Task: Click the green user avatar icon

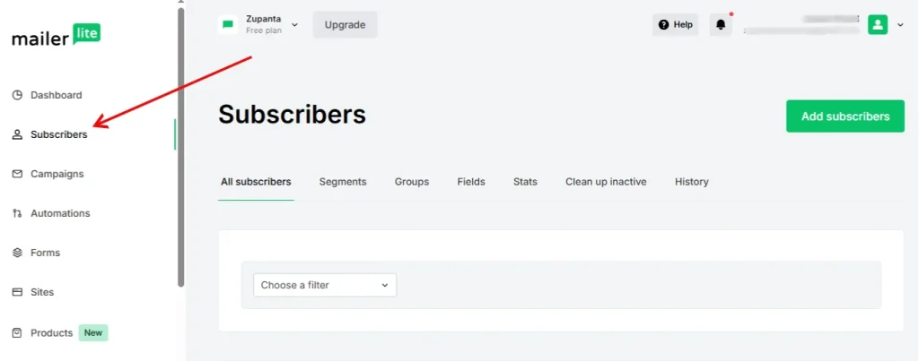Action: (878, 24)
